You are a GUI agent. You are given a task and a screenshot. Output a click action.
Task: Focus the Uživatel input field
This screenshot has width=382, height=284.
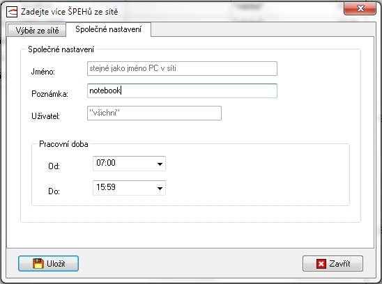coord(154,113)
